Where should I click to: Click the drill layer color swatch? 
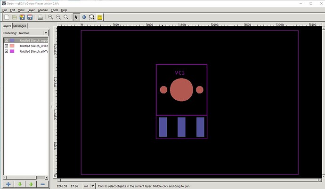click(x=12, y=46)
